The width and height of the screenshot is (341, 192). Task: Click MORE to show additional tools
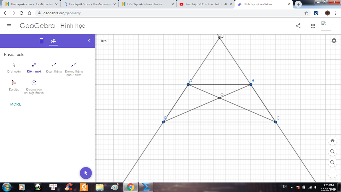[16, 104]
